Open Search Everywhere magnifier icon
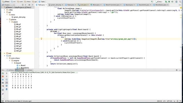Viewport: 183px width, 103px height. pyautogui.click(x=180, y=2)
